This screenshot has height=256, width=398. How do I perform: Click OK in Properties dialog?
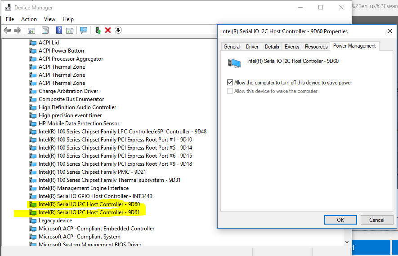click(x=340, y=220)
